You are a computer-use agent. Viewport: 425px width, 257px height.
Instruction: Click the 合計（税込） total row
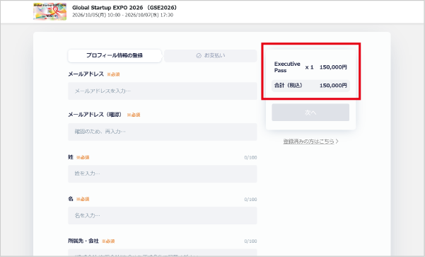pos(310,86)
